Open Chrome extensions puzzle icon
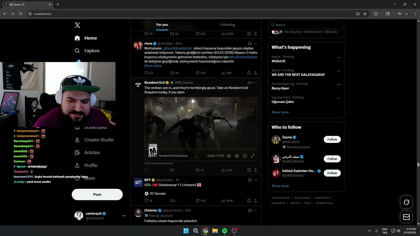The height and width of the screenshot is (236, 420). pyautogui.click(x=376, y=14)
